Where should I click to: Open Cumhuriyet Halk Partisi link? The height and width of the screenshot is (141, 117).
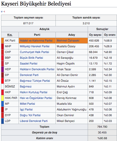[x=35, y=52]
